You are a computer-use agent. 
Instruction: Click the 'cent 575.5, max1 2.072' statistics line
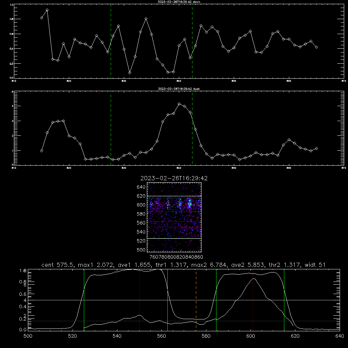tap(183, 265)
